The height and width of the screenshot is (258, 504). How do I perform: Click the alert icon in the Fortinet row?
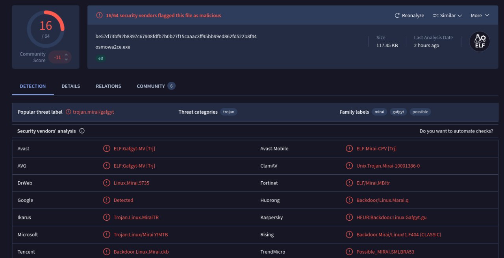click(349, 183)
